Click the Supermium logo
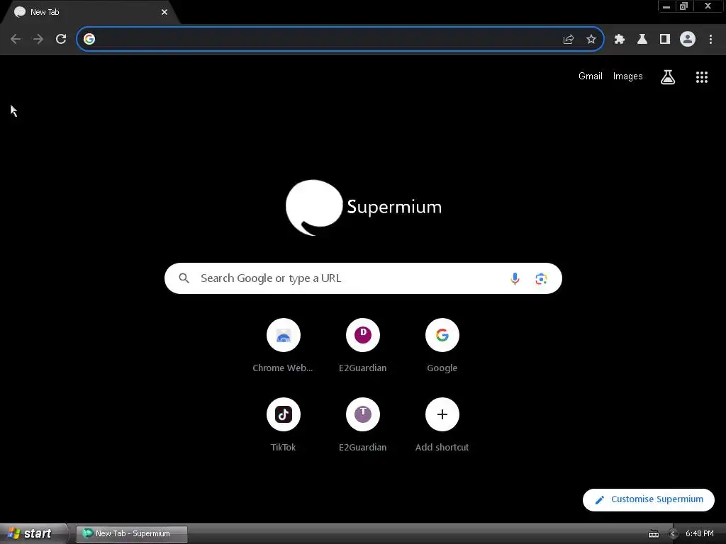726x544 pixels. coord(364,208)
